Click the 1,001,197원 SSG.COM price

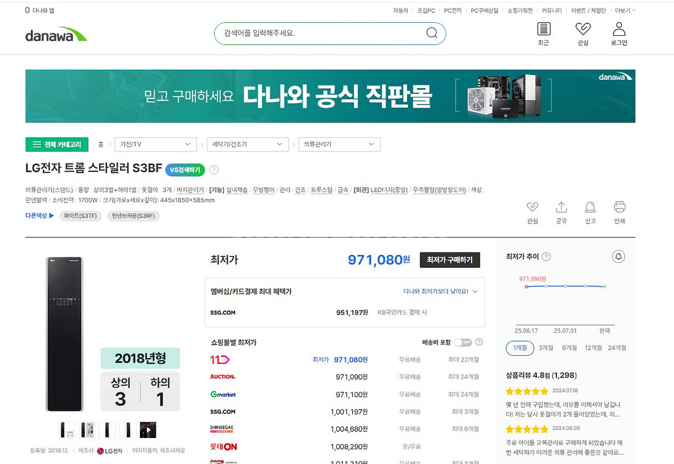point(349,411)
